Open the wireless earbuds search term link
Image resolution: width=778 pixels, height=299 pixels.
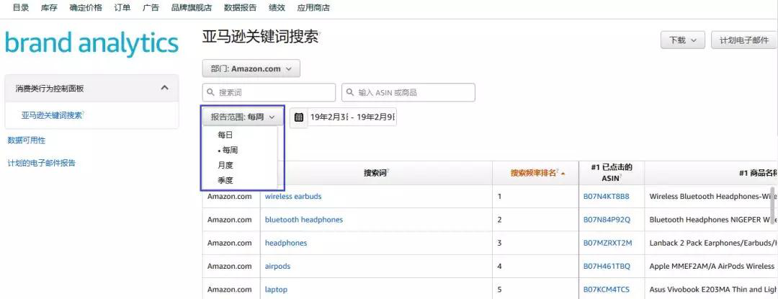(x=293, y=197)
